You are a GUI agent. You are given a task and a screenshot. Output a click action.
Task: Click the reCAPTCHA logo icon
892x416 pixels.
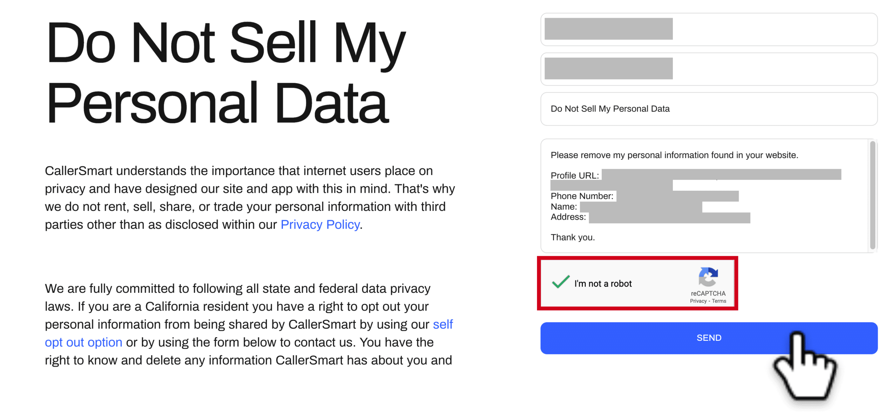707,276
